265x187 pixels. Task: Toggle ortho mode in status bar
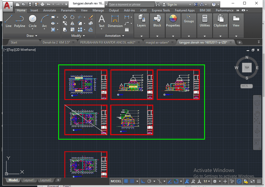[x=143, y=181]
